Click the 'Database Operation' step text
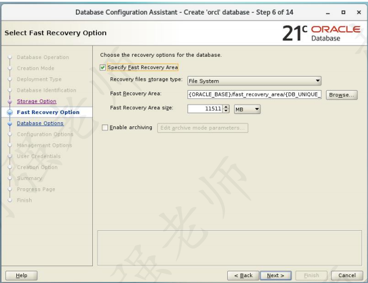 43,57
